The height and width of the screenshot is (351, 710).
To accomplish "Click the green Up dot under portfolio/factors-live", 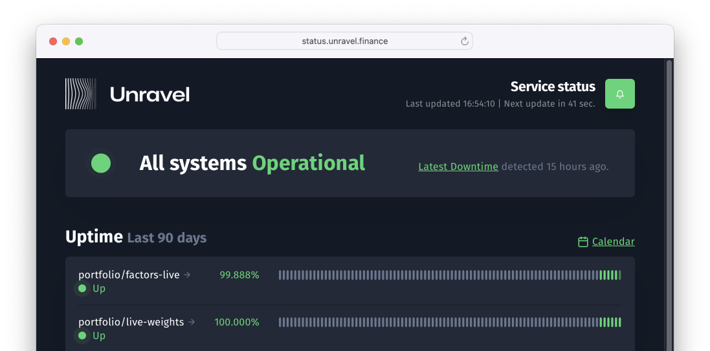I will [82, 288].
